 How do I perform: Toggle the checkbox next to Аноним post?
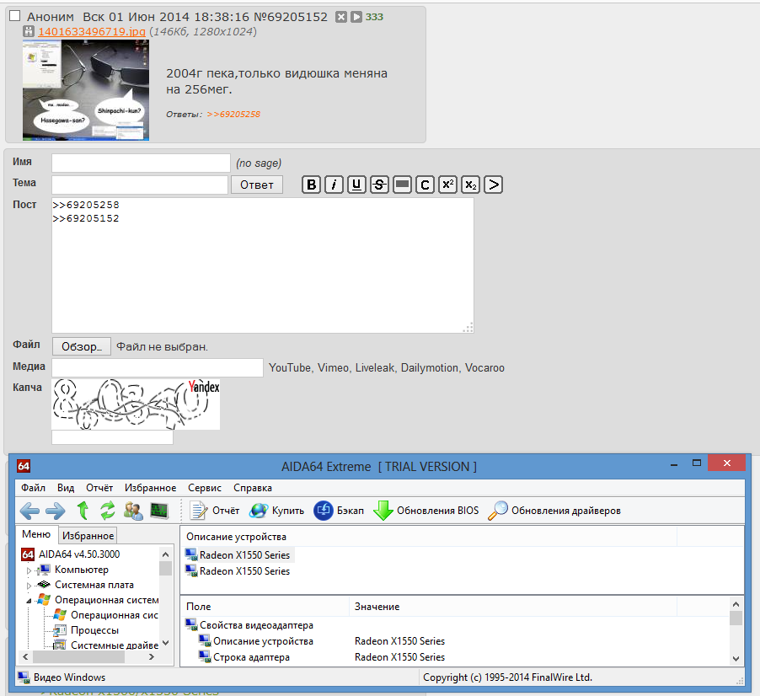[15, 16]
